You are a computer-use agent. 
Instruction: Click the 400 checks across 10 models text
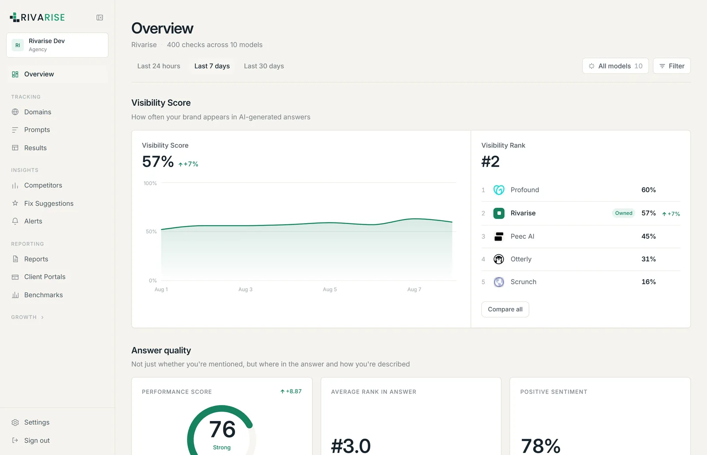215,45
